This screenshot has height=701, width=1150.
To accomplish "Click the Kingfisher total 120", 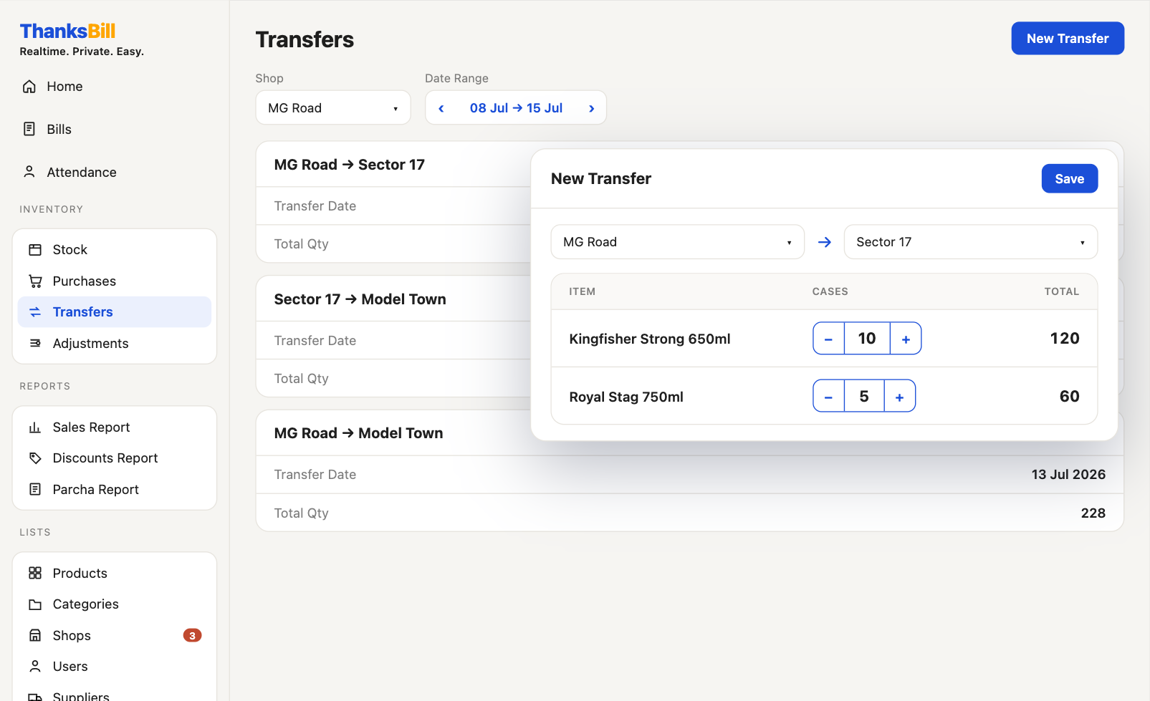I will point(1065,339).
